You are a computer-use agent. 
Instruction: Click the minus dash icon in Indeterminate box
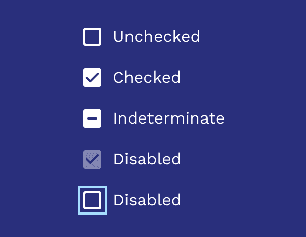coord(92,118)
